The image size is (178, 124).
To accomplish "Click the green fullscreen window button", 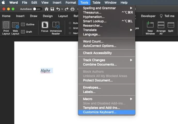I will pos(13,9).
